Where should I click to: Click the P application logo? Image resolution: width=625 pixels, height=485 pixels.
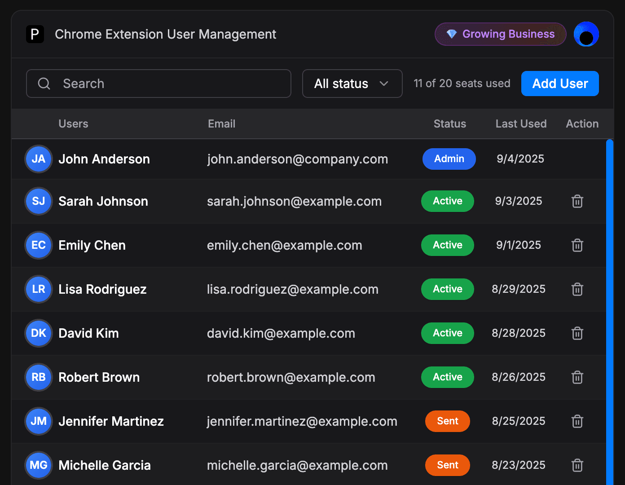point(35,34)
